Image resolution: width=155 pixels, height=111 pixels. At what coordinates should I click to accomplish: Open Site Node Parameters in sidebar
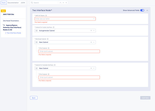pyautogui.click(x=11, y=21)
